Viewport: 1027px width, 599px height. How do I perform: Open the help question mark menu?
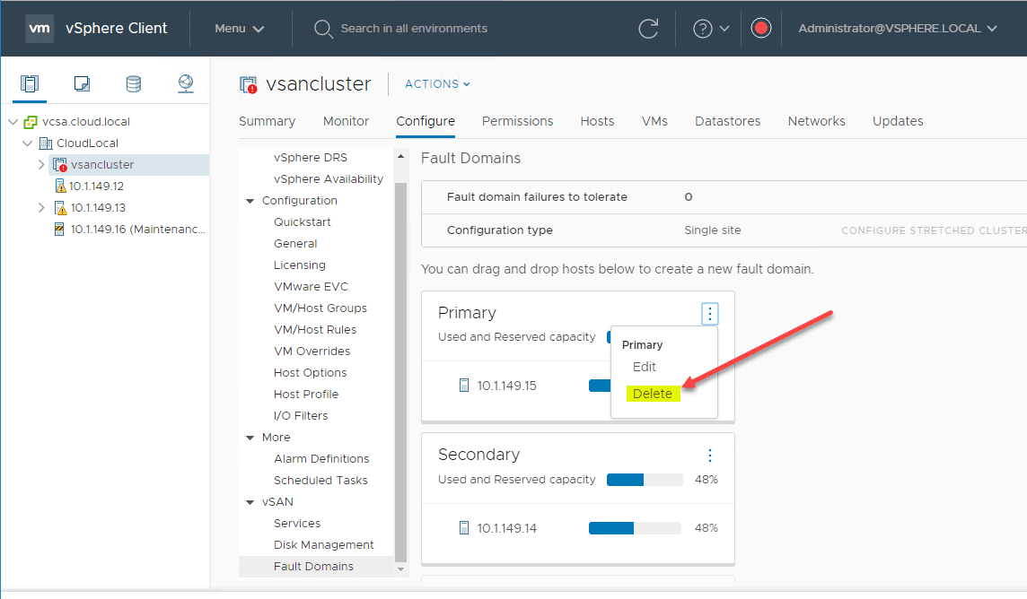pos(711,29)
